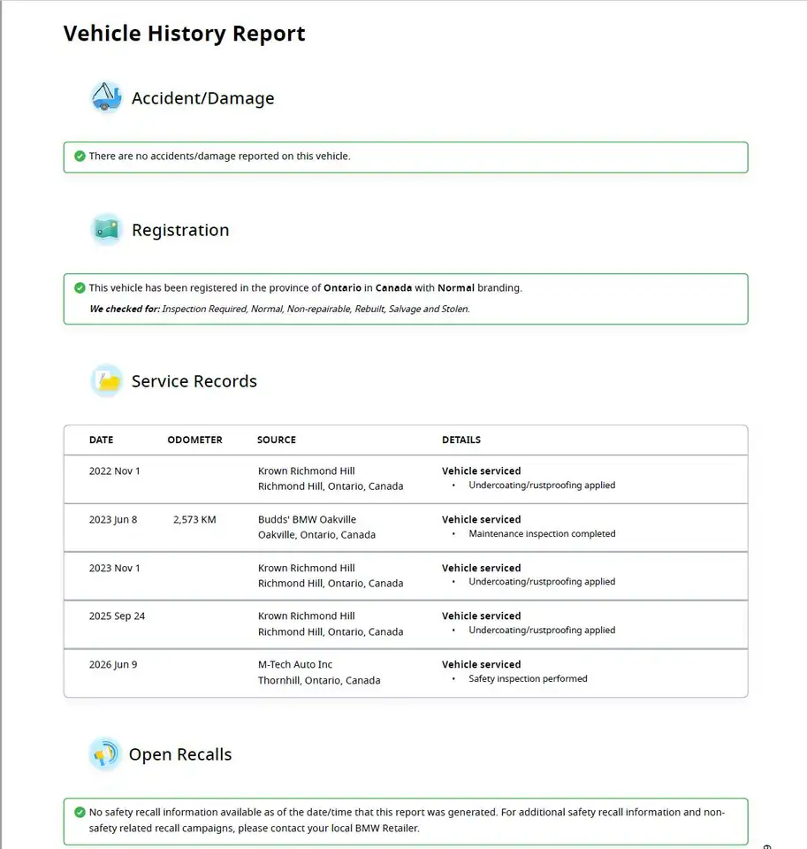Viewport: 807px width, 849px height.
Task: Select the 2022 Nov 1 service row
Action: (406, 479)
